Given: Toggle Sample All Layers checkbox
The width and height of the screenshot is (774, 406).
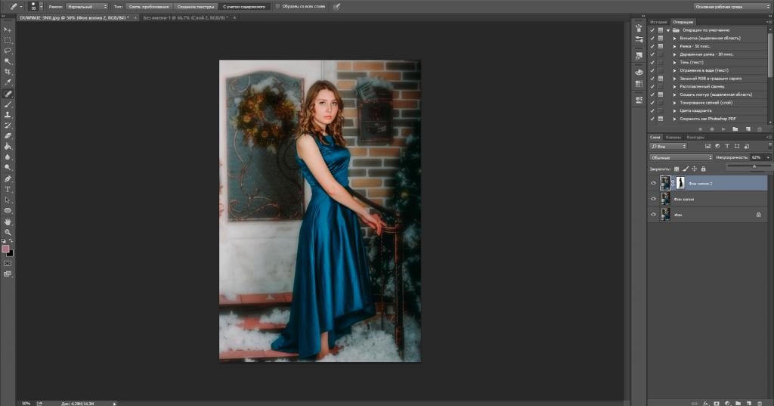Looking at the screenshot, I should 277,6.
